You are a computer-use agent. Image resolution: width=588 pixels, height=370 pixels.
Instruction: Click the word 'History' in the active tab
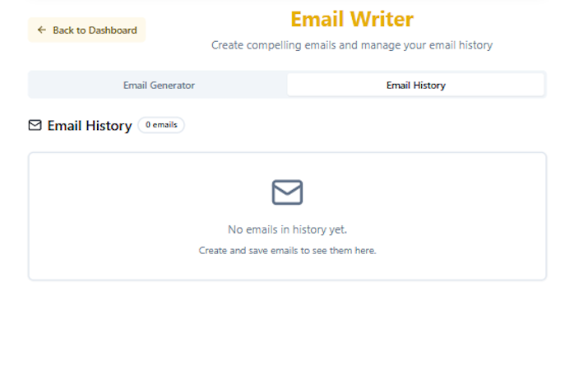(429, 86)
